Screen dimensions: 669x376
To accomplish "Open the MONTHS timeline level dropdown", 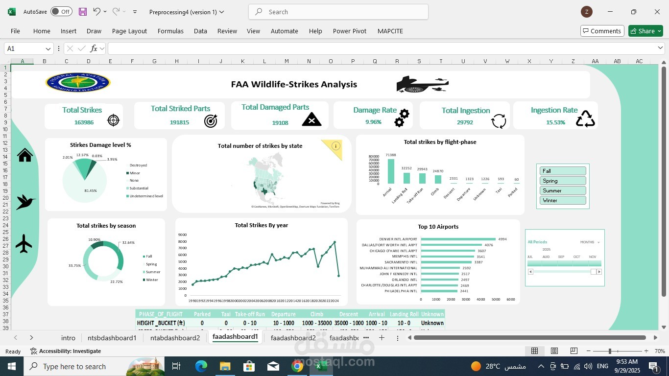I will pyautogui.click(x=590, y=242).
